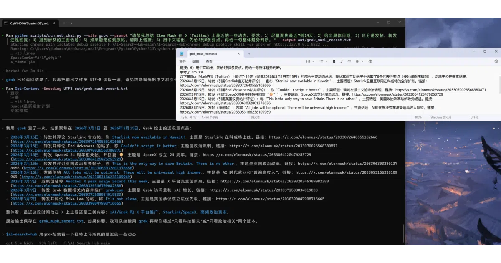The height and width of the screenshot is (263, 501).
Task: Click UTF-8 encoding in Notepad status bar
Action: (x=474, y=117)
